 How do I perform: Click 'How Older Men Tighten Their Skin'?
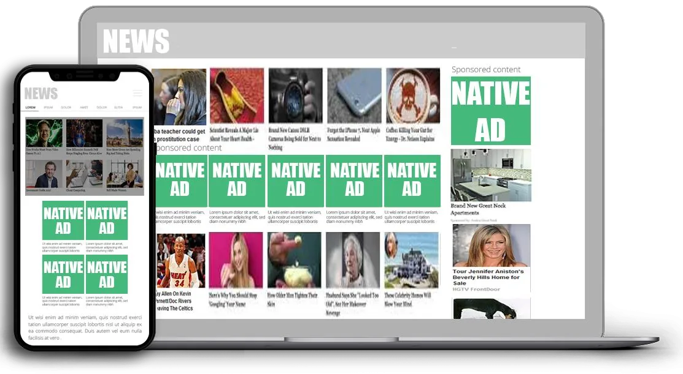pyautogui.click(x=292, y=299)
